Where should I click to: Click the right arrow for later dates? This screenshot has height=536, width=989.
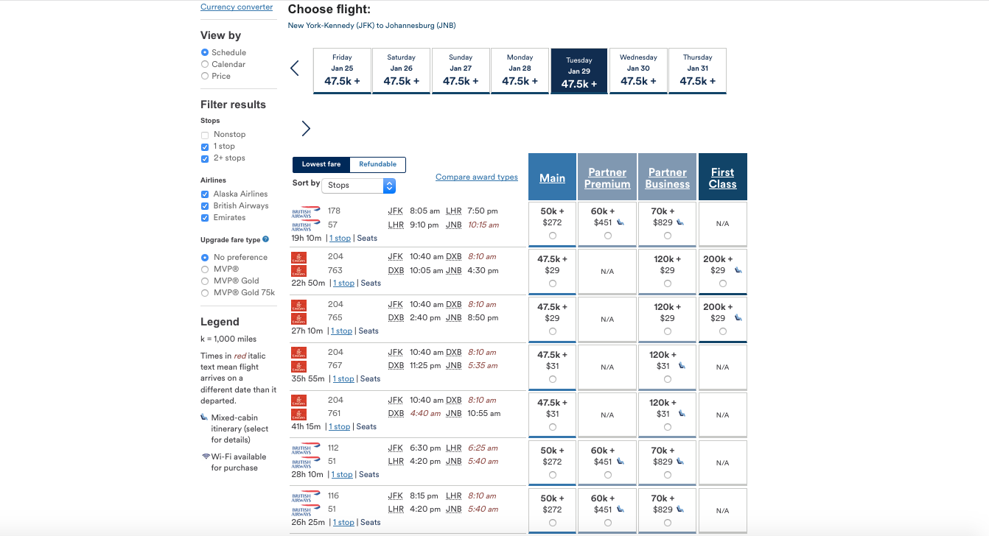[x=306, y=129]
